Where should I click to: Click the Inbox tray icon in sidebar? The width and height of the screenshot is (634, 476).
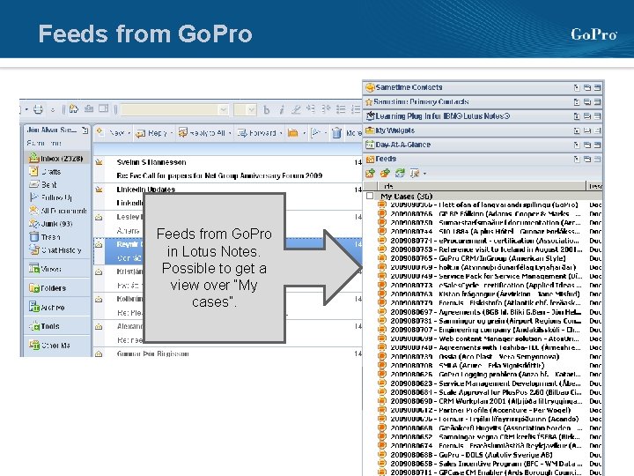click(34, 159)
